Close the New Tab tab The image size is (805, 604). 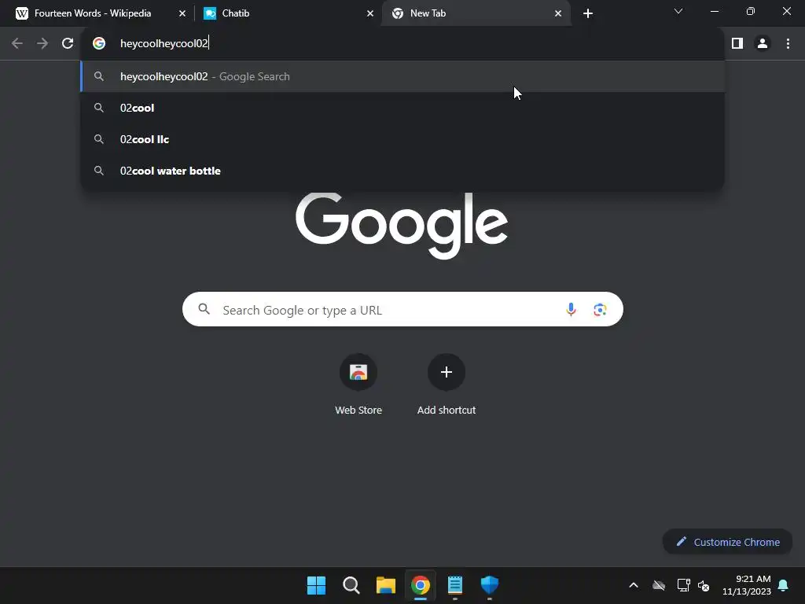click(558, 13)
